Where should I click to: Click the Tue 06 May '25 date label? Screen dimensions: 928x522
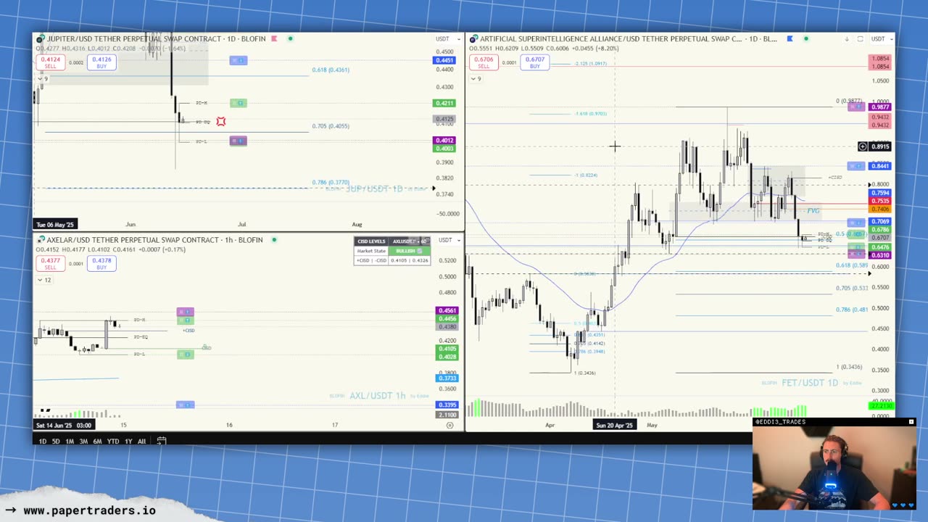[55, 224]
